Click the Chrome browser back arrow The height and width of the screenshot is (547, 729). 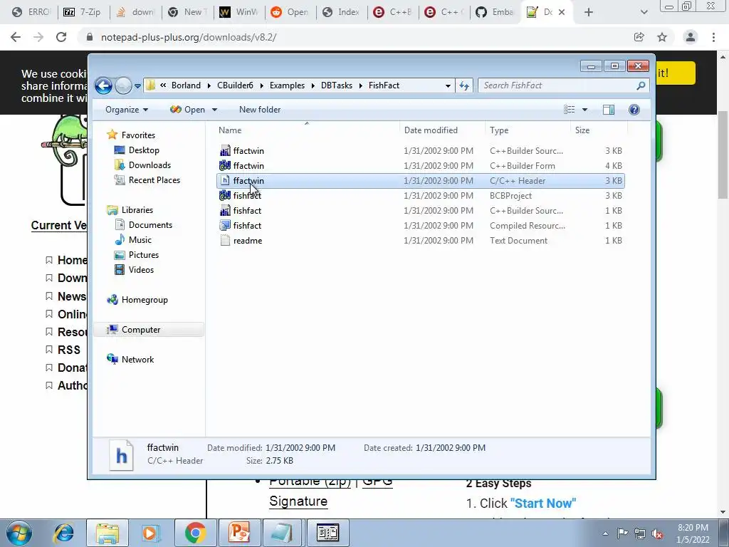[16, 37]
